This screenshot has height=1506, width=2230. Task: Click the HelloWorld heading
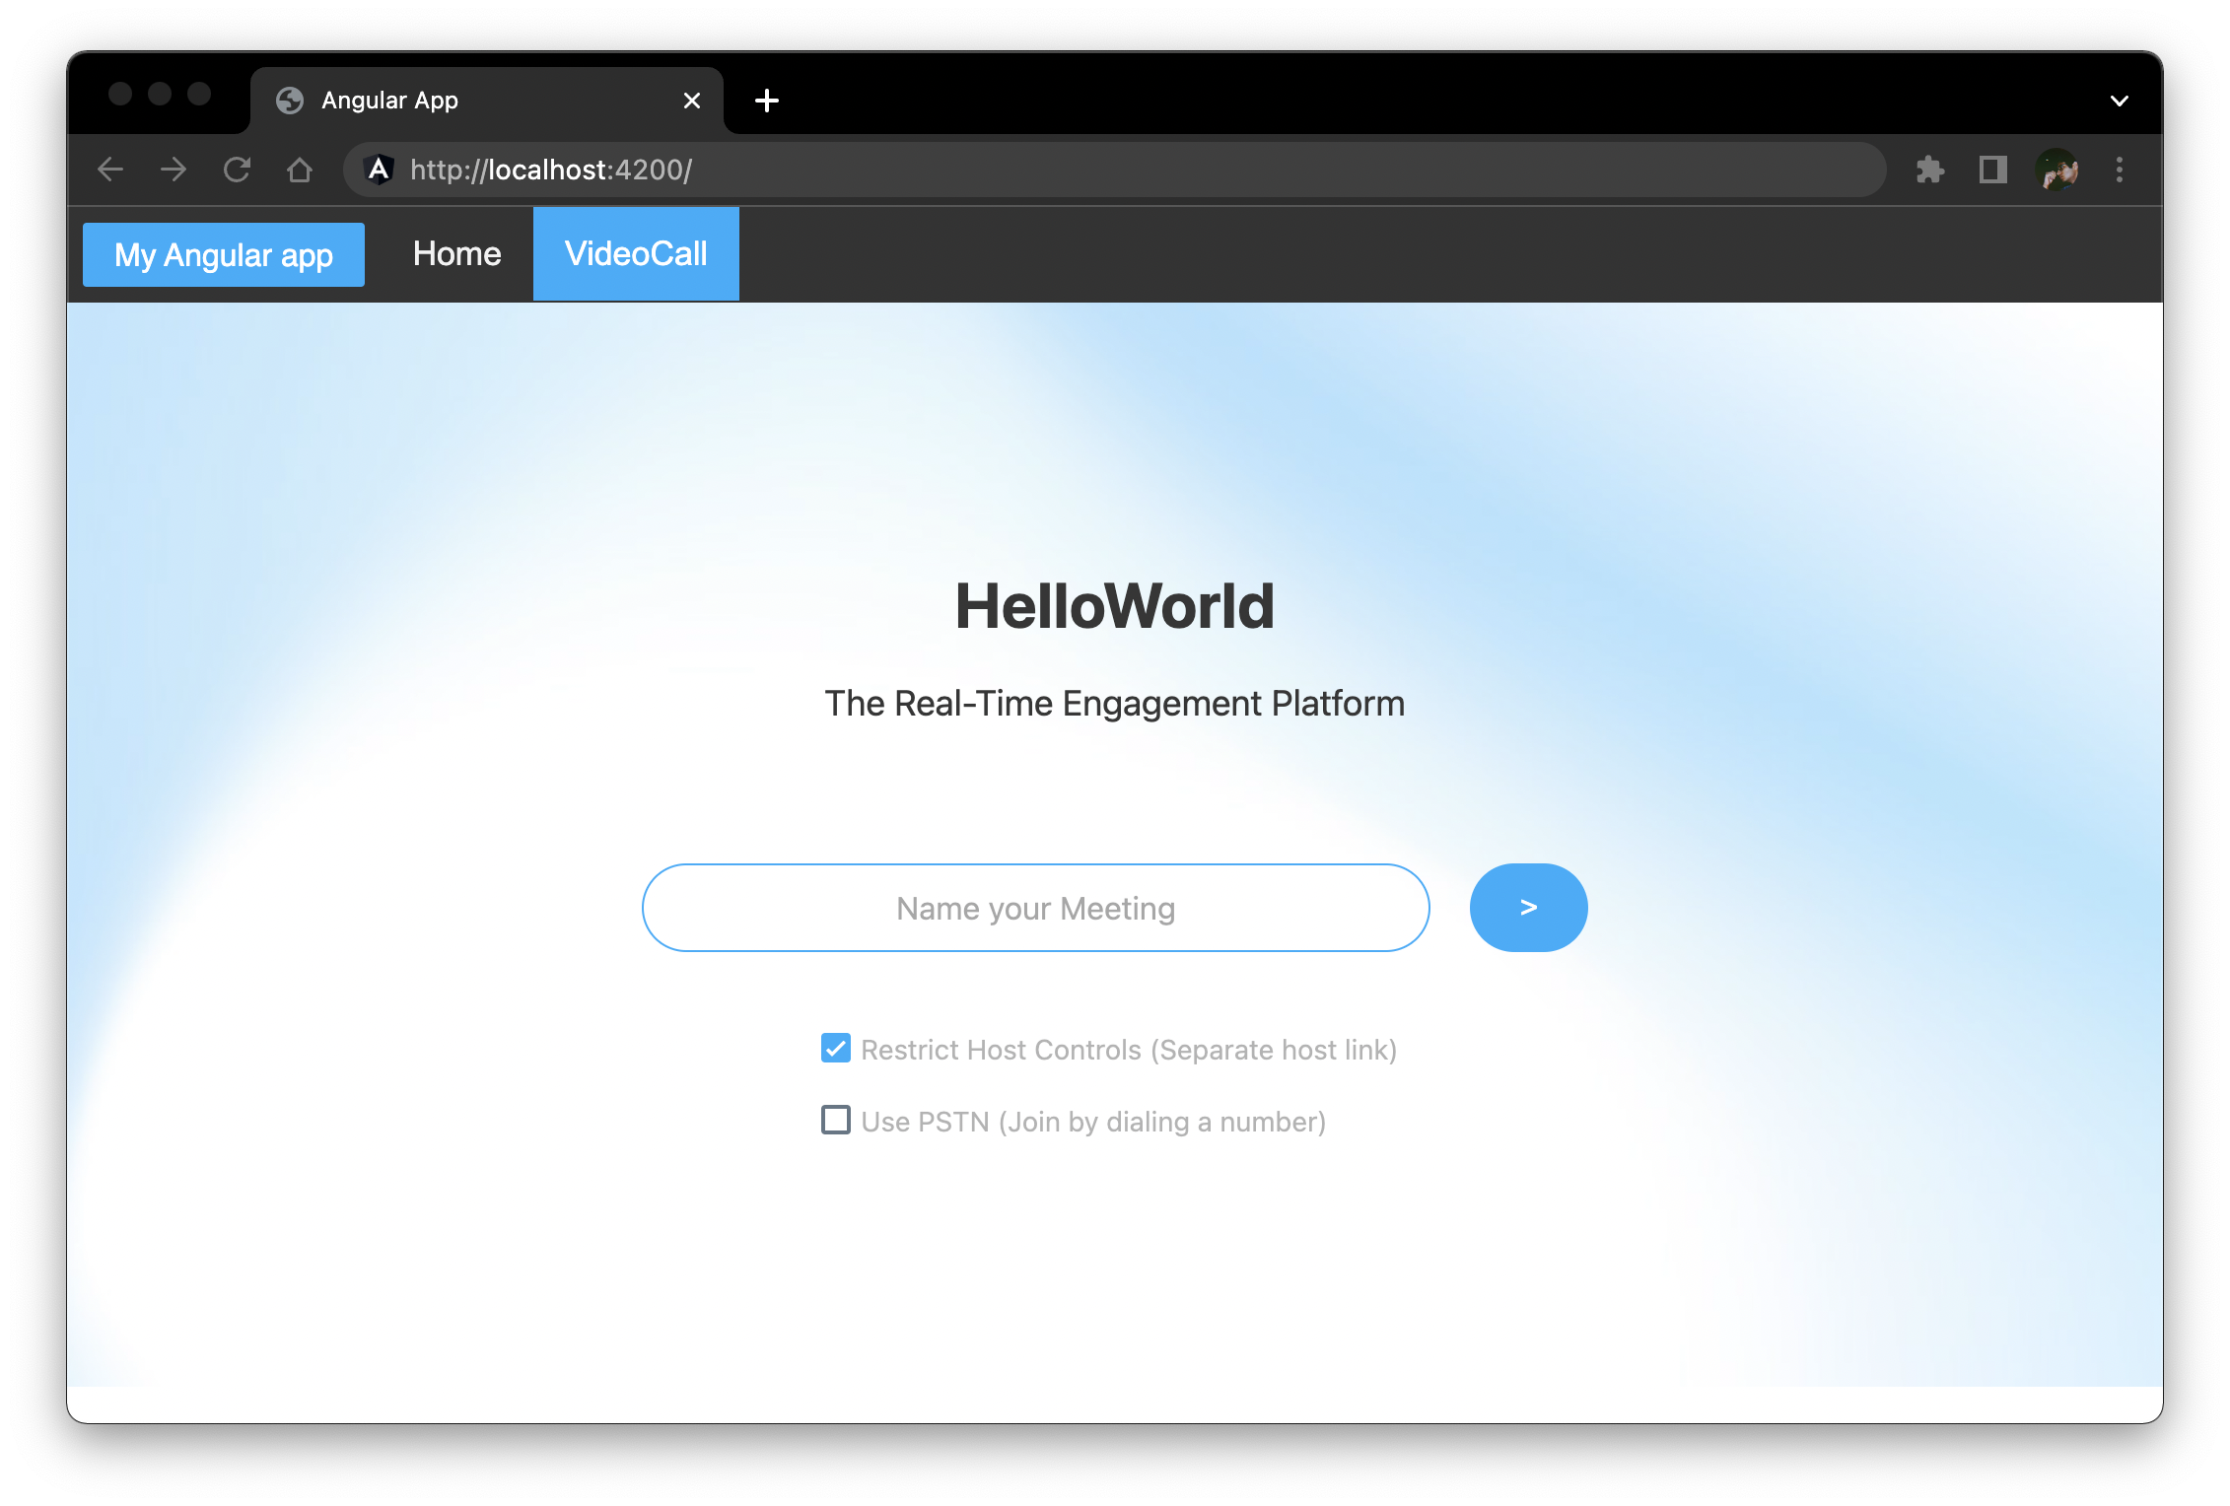1115,605
